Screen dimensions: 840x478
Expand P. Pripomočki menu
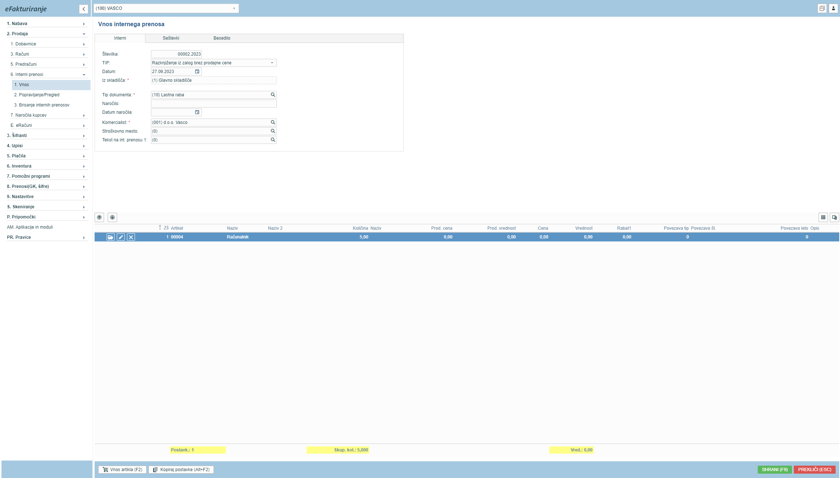47,217
